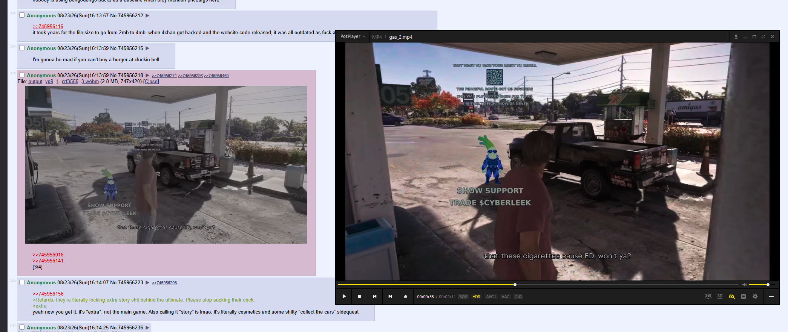Click the 00:02:11 total duration

(447, 297)
